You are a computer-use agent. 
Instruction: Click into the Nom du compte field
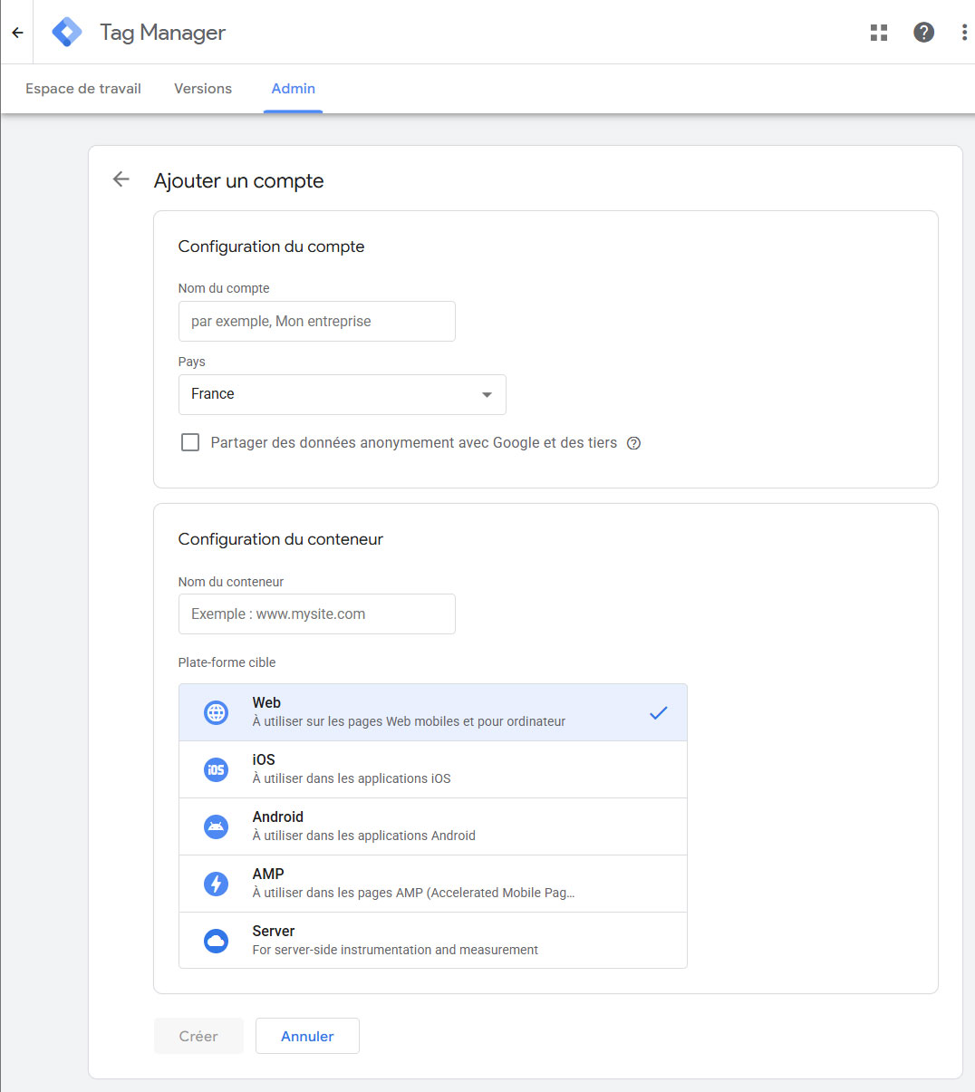[316, 322]
